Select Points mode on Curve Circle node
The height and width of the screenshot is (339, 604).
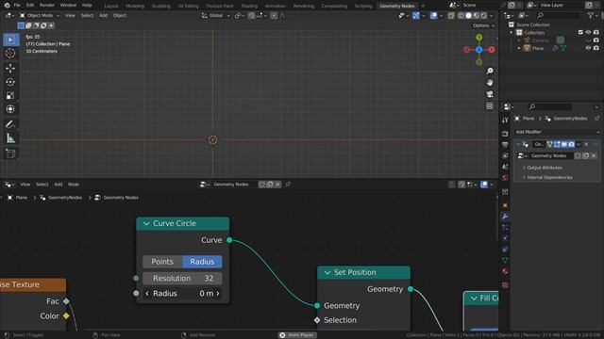[x=162, y=262]
